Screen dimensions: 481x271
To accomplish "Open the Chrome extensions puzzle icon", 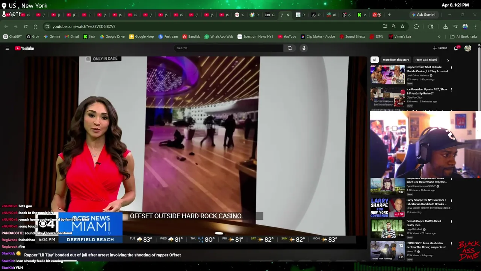I will point(416,26).
